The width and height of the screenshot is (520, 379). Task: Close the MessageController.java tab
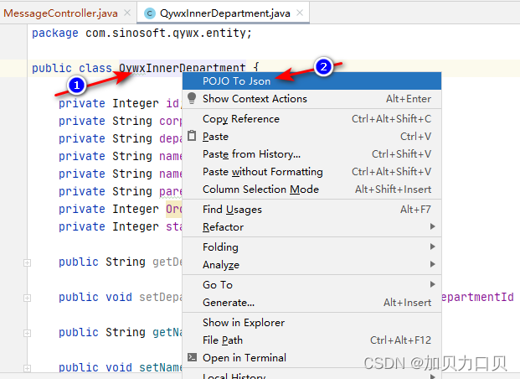(126, 13)
